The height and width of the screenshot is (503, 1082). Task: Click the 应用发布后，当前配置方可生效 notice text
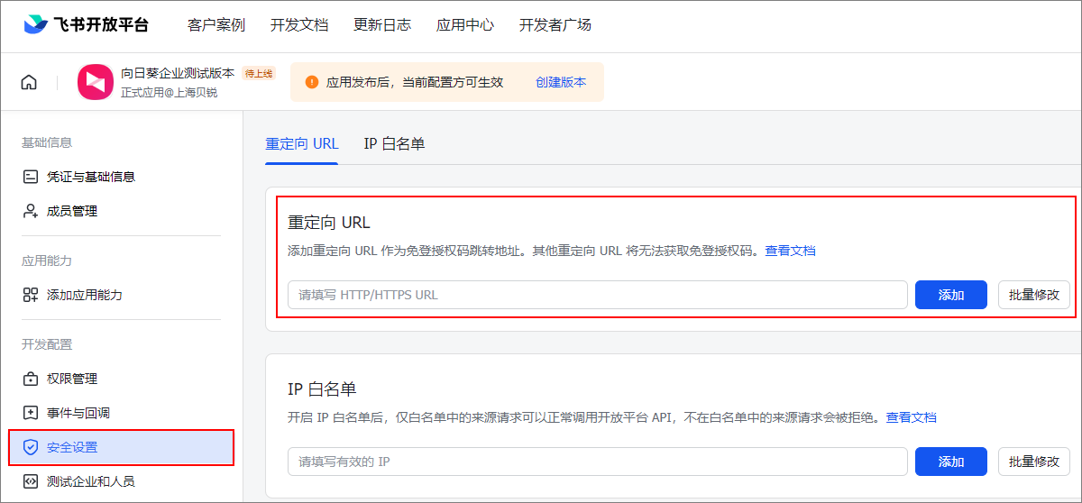(x=415, y=82)
